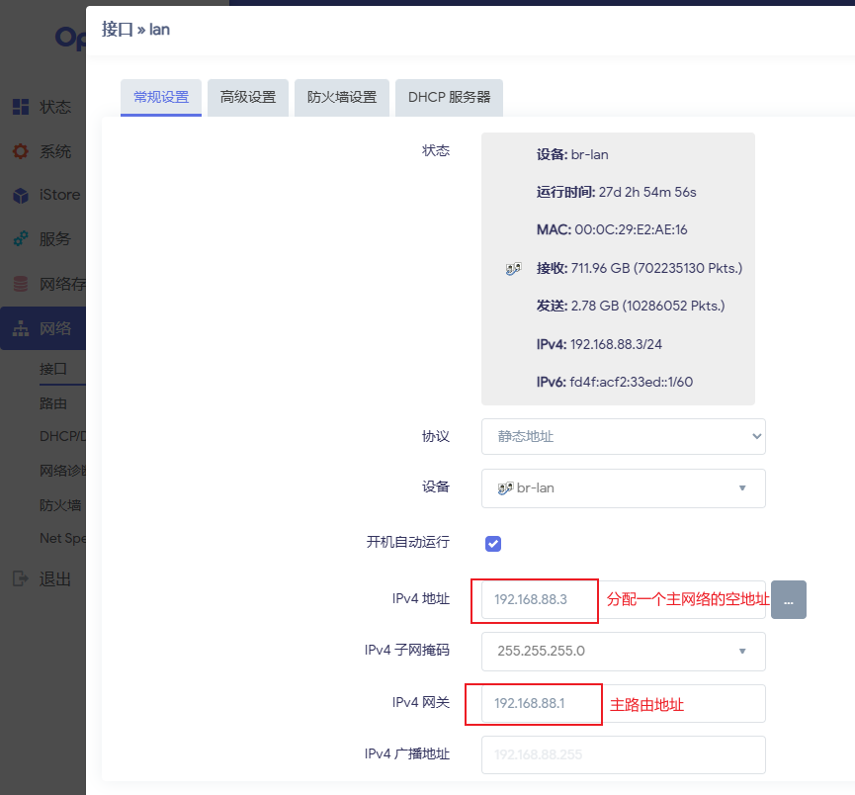Click the Services gears icon in sidebar
This screenshot has height=795, width=855.
[x=20, y=239]
